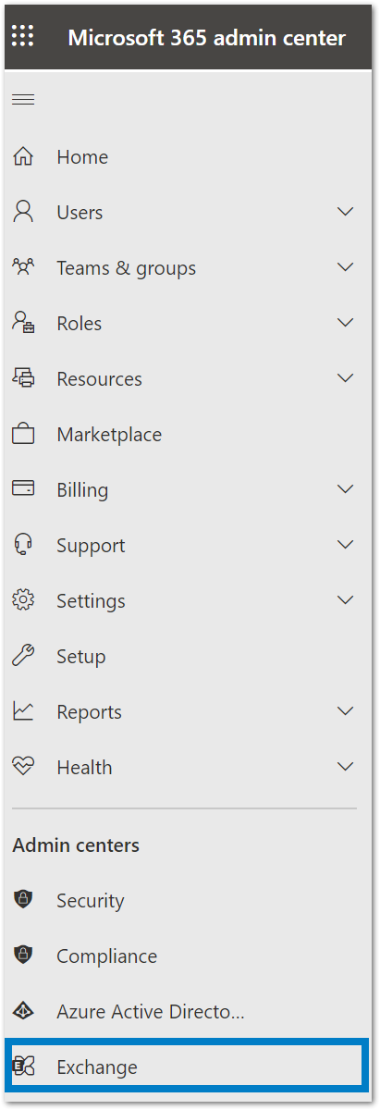Select the Support label
The width and height of the screenshot is (380, 1110).
point(91,546)
